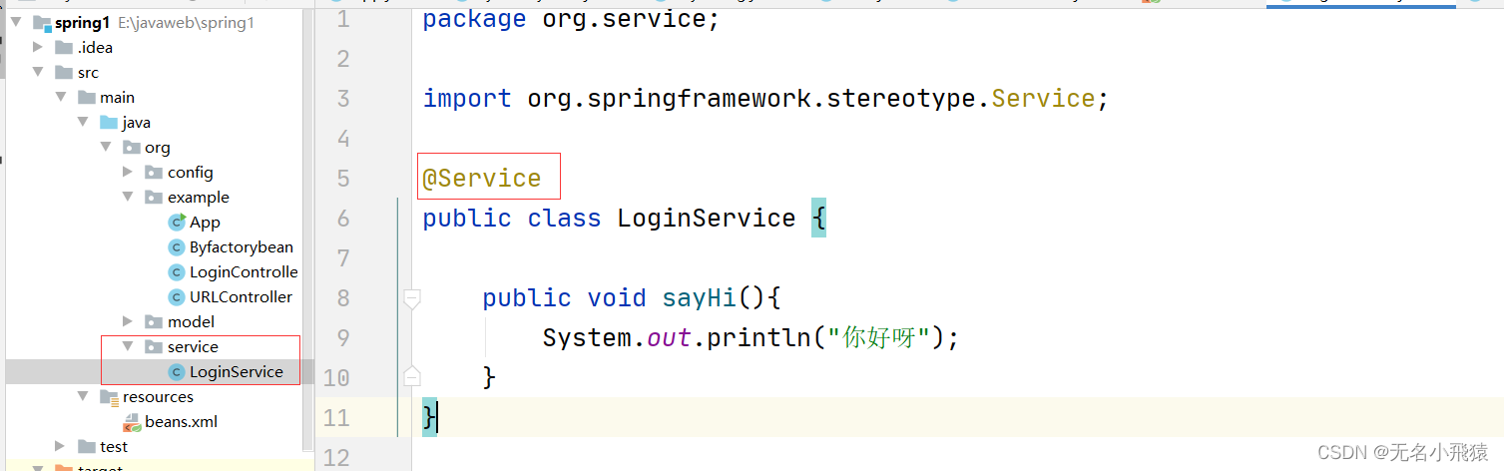Image resolution: width=1504 pixels, height=471 pixels.
Task: Click line number 9 in the gutter
Action: pyautogui.click(x=344, y=338)
